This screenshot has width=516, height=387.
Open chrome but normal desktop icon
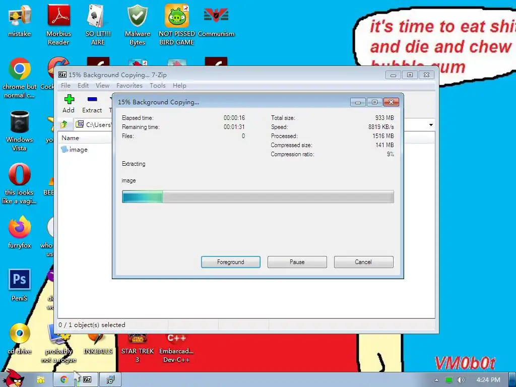[20, 78]
